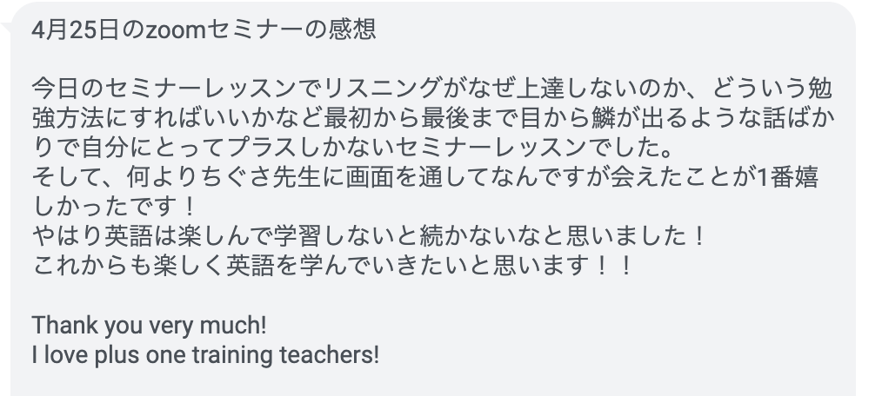
Task: Click the word "zoom" in the heading
Action: pos(176,31)
